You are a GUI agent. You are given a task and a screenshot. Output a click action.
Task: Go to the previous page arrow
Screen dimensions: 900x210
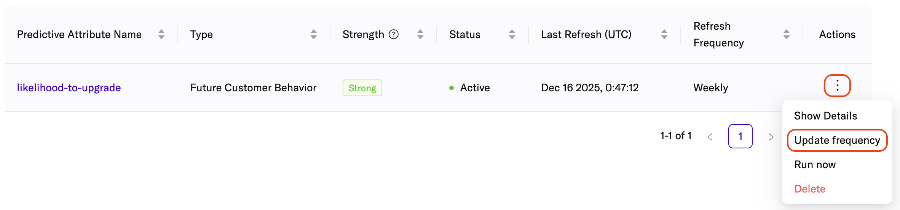click(710, 137)
